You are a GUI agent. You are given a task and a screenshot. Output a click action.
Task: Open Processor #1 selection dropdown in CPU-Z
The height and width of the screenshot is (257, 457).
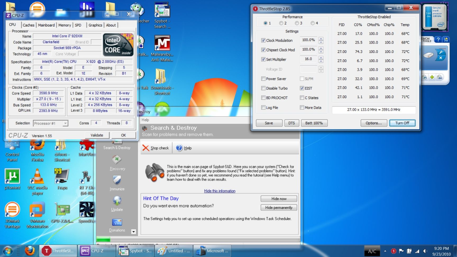[65, 123]
